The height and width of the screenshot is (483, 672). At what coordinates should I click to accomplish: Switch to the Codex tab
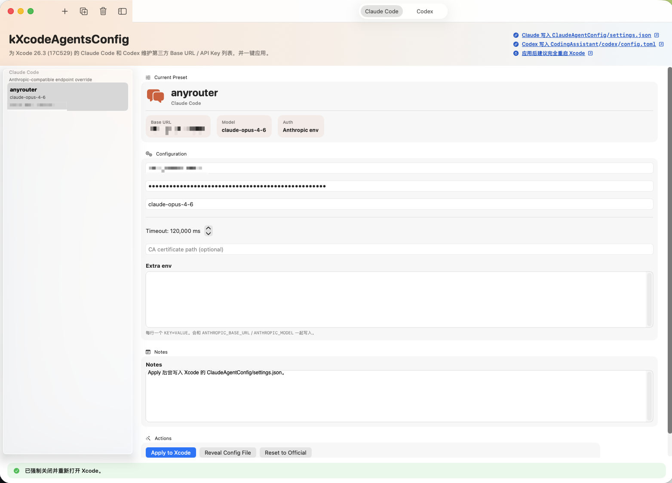coord(425,11)
